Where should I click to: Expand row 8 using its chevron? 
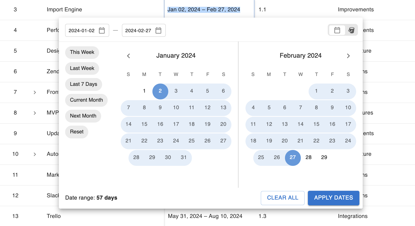(x=35, y=113)
